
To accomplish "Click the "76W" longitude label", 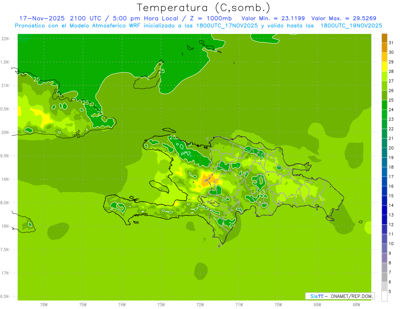I will [44, 304].
